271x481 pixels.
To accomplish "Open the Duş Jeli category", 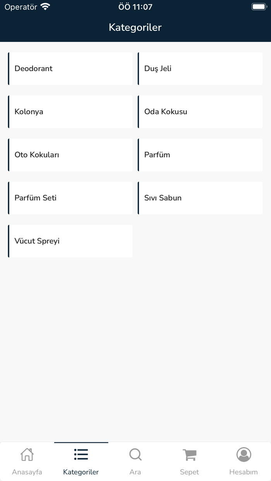I will click(200, 69).
